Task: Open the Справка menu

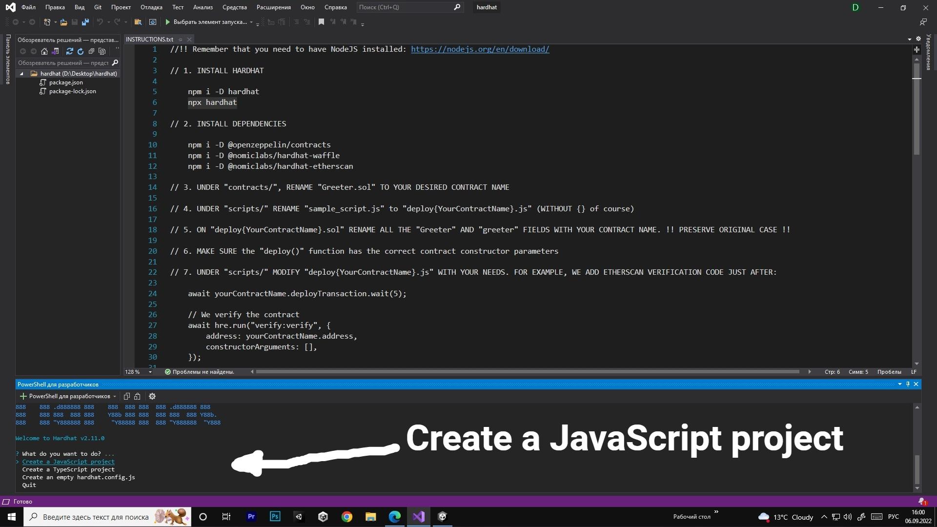Action: (x=335, y=7)
